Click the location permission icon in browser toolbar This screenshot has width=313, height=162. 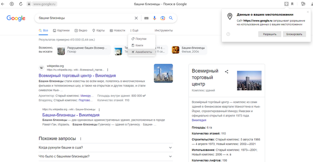click(286, 4)
